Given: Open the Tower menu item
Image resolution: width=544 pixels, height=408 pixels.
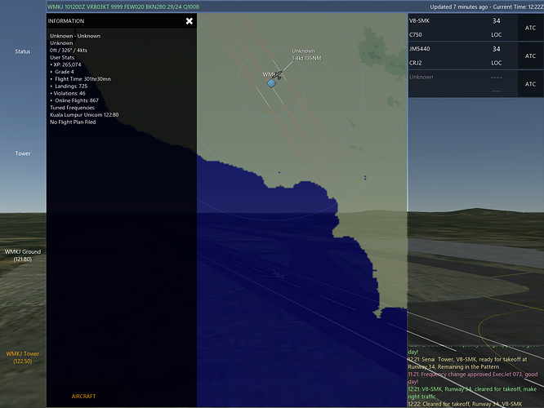Looking at the screenshot, I should [23, 153].
